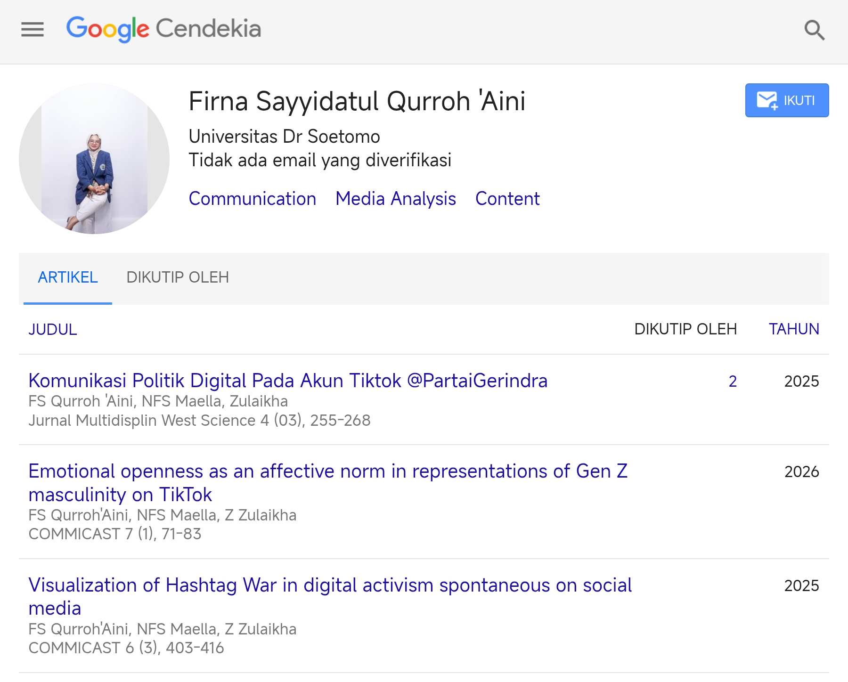Switch to the ARTIKEL tab

pos(68,277)
